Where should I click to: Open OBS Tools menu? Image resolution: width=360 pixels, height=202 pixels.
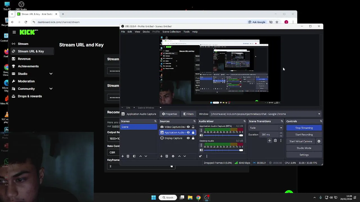tap(186, 32)
